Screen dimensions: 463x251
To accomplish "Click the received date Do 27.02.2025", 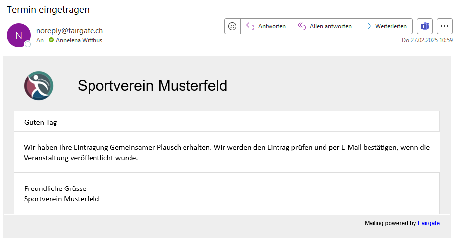I will tap(427, 40).
